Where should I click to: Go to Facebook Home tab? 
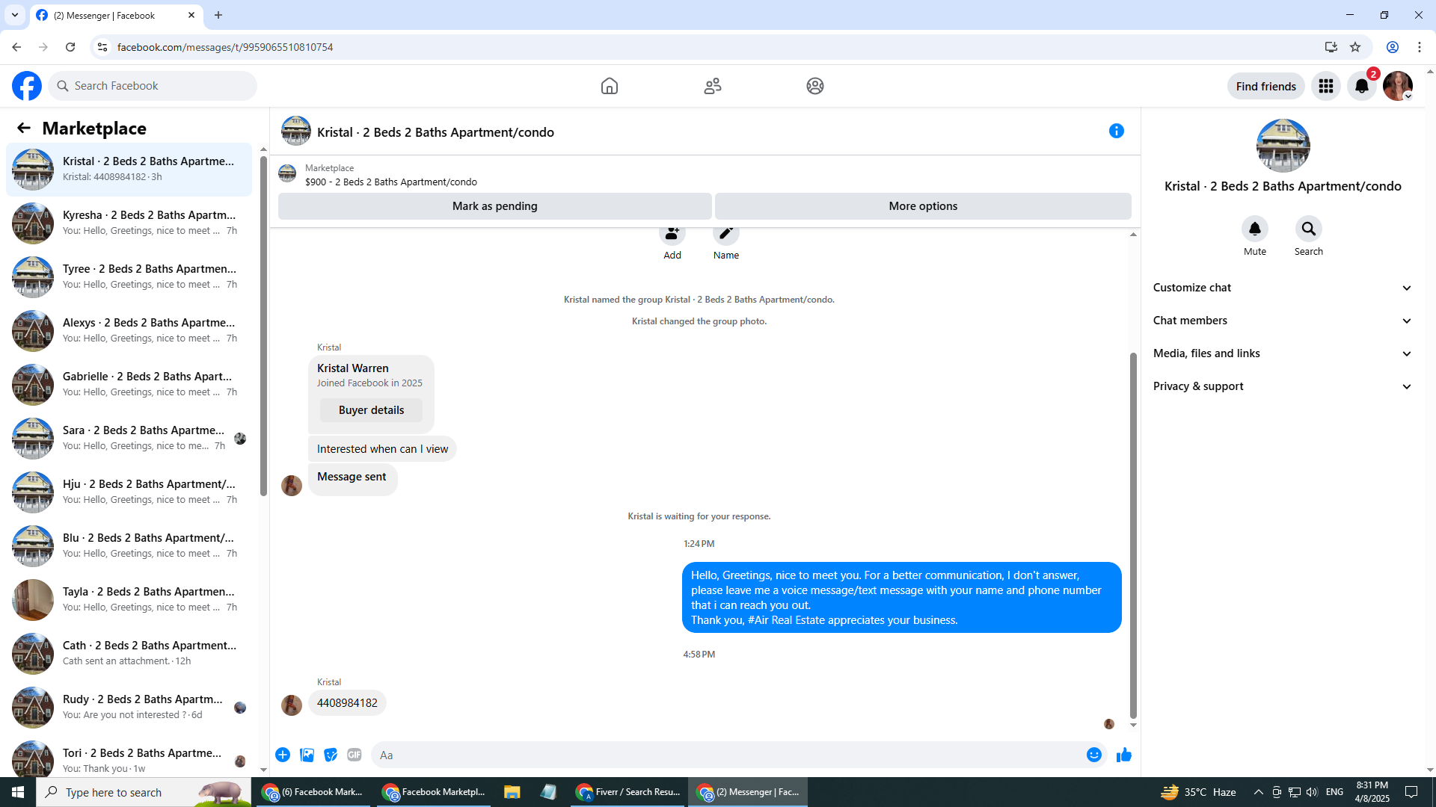click(609, 86)
